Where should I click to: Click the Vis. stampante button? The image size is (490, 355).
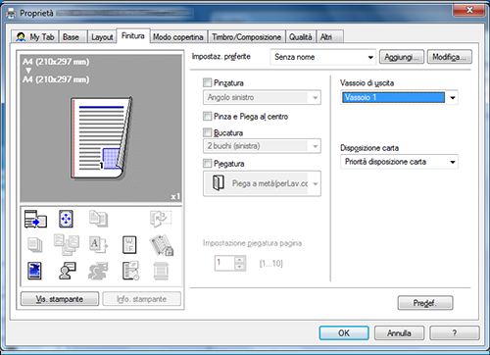60,299
